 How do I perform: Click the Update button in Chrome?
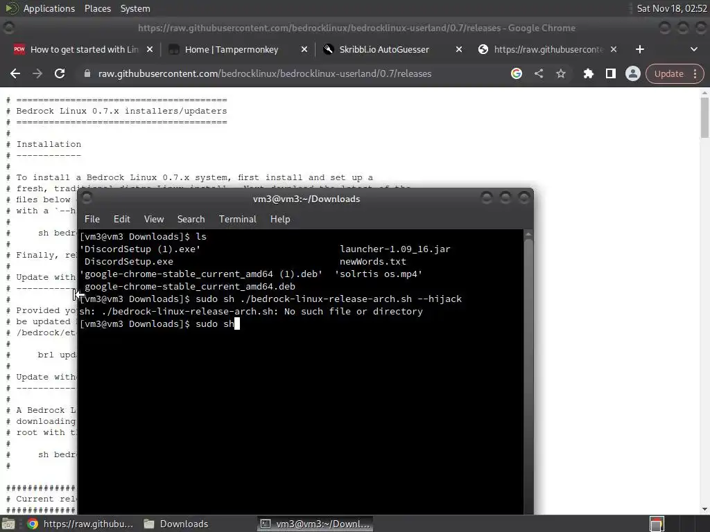(668, 73)
